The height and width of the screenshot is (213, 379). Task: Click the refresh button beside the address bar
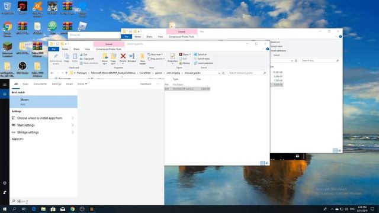[223, 73]
